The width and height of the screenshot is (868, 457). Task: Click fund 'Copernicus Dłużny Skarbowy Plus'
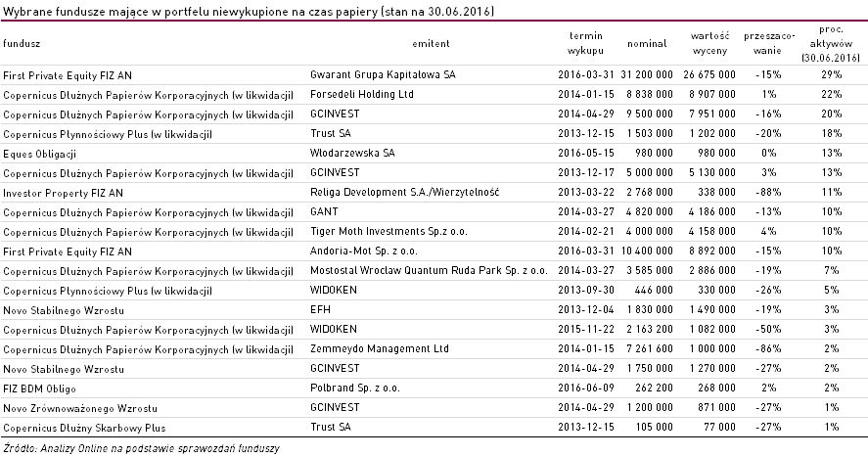coord(84,428)
